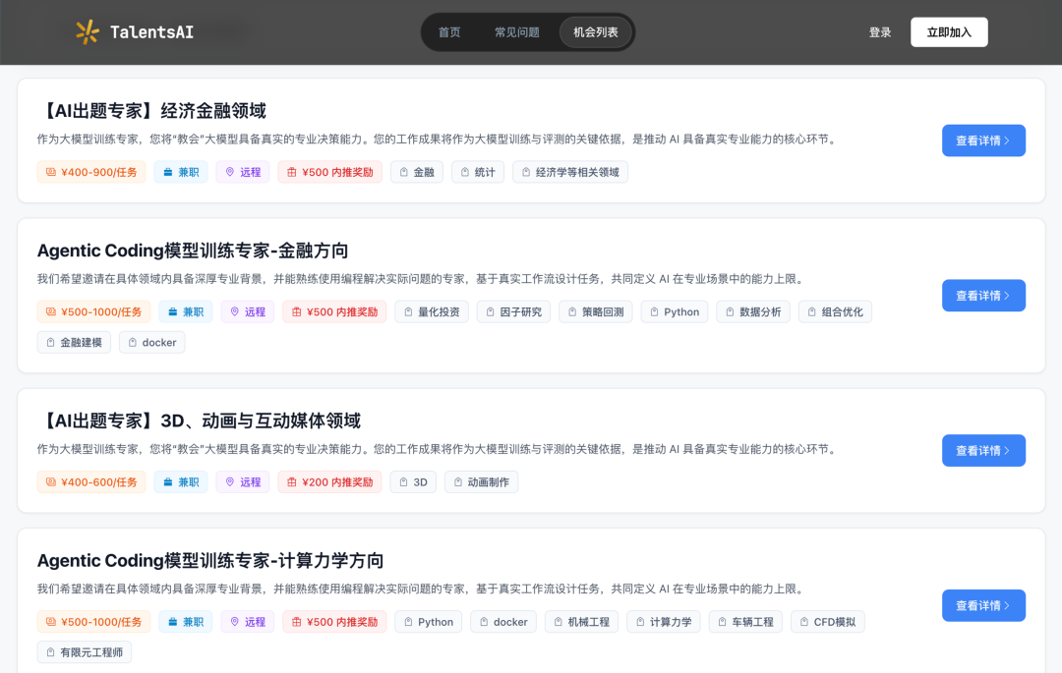Click the tag icon next to 有限元工程师
This screenshot has height=673, width=1062.
click(x=51, y=652)
